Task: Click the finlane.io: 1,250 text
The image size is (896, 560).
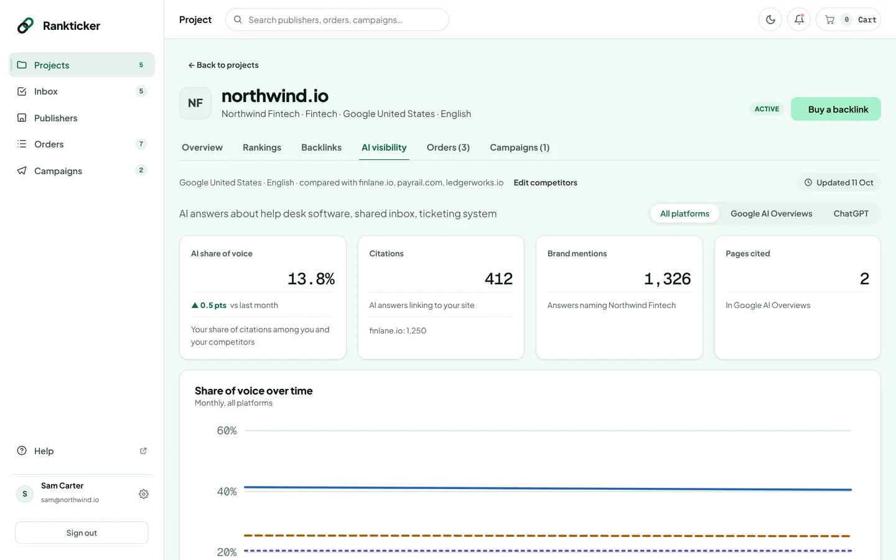Action: (398, 330)
